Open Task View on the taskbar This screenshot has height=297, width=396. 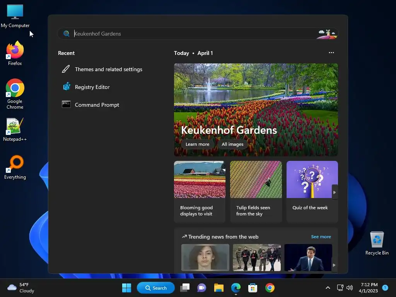coord(185,288)
